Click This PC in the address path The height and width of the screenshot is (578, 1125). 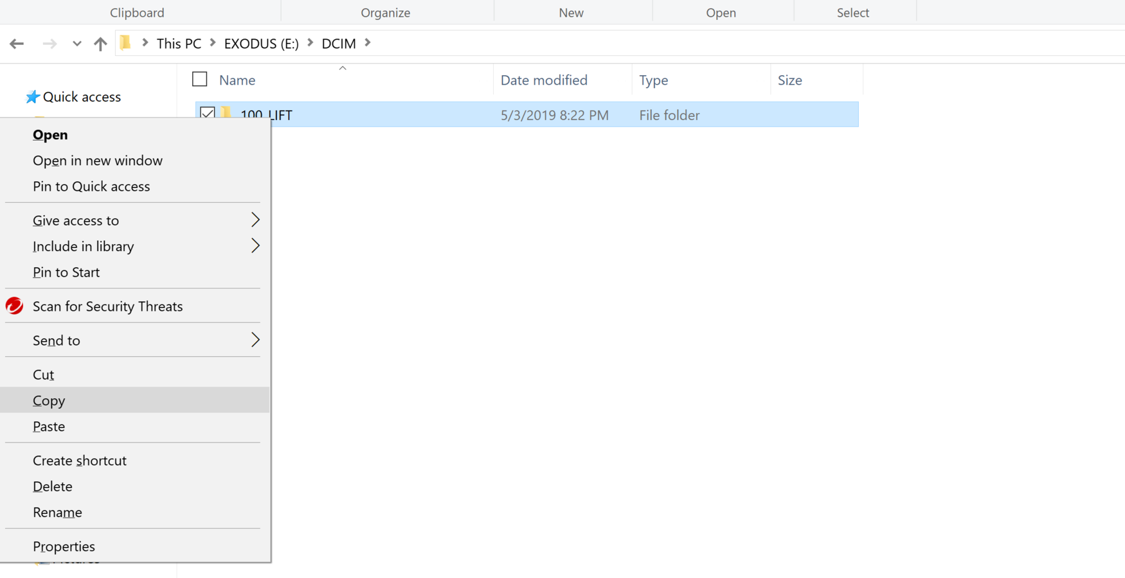pyautogui.click(x=179, y=44)
